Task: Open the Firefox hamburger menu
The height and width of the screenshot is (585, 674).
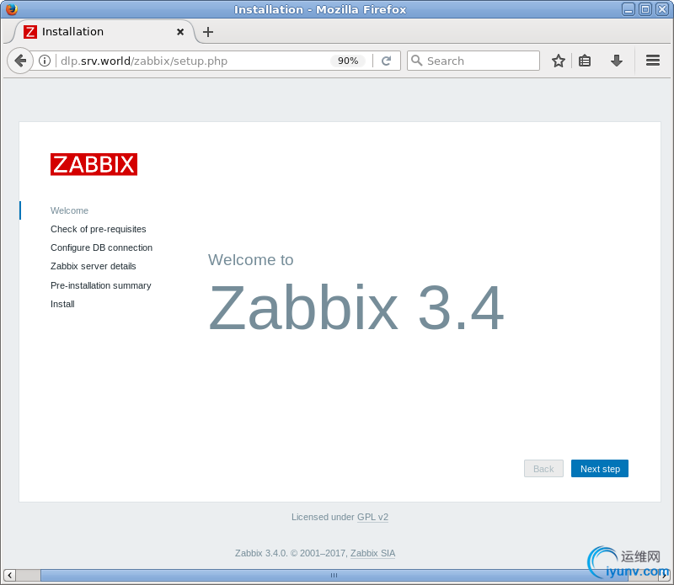Action: click(x=652, y=61)
